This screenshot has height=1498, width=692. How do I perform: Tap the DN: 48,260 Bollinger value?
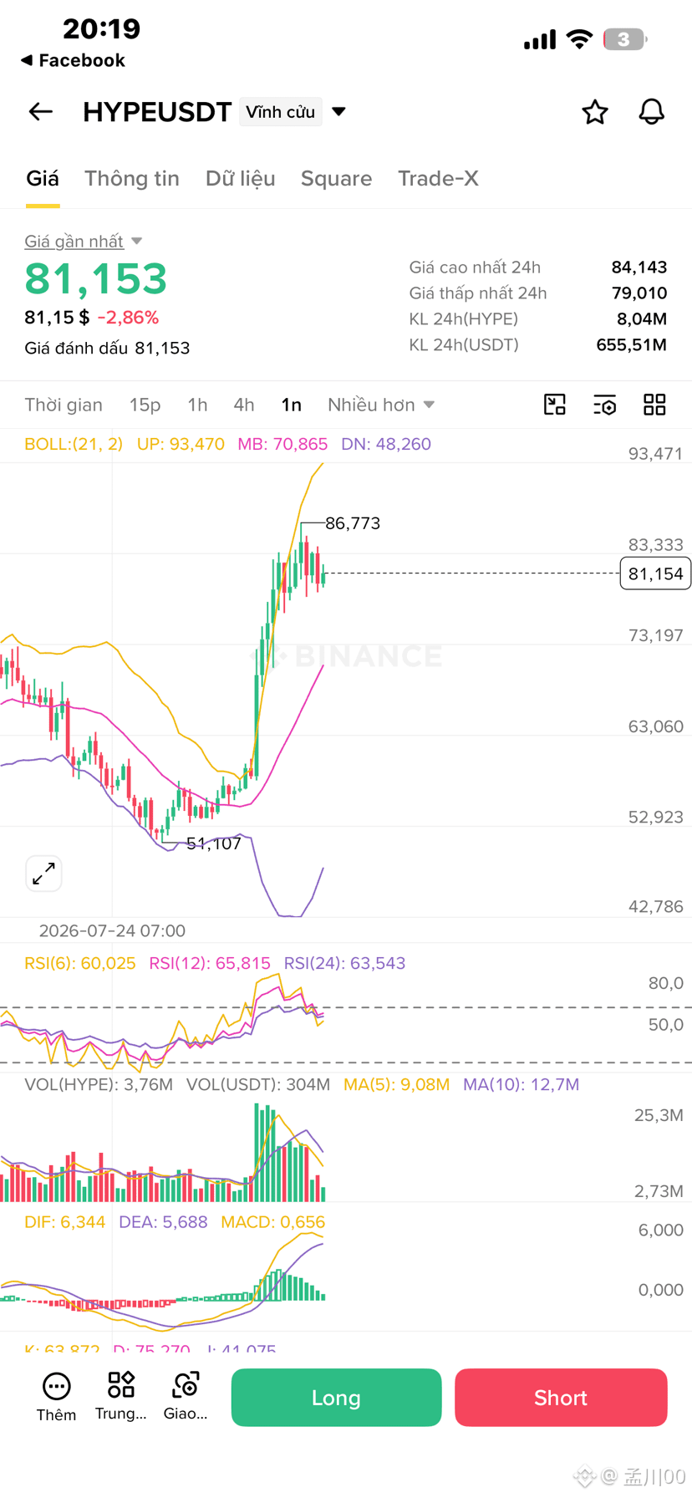coord(386,444)
